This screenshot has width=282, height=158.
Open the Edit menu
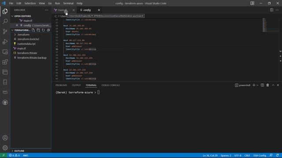(19, 3)
